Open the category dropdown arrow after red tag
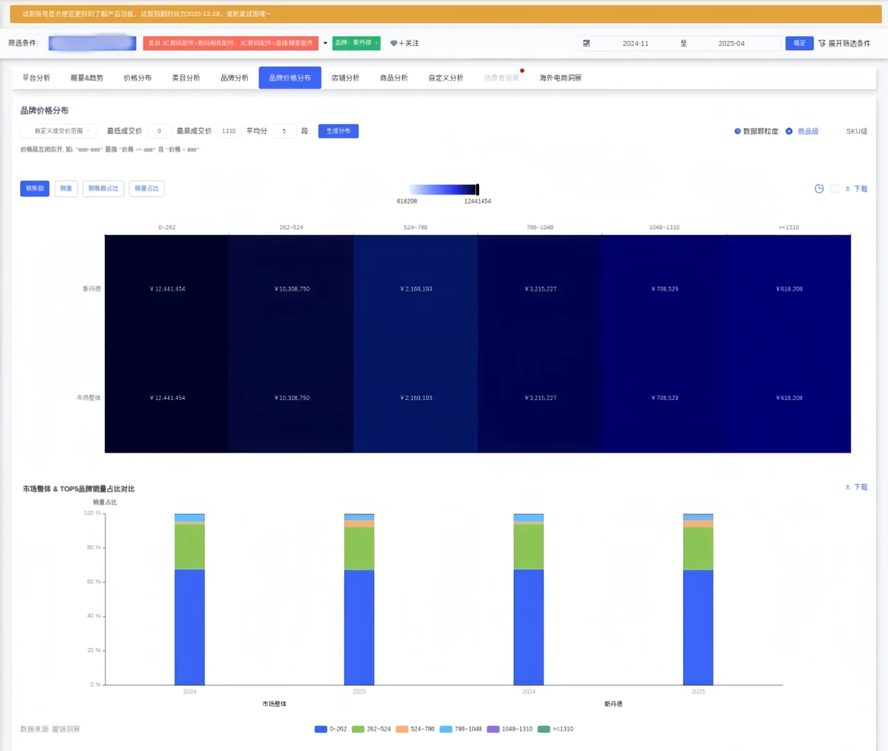 [x=325, y=43]
